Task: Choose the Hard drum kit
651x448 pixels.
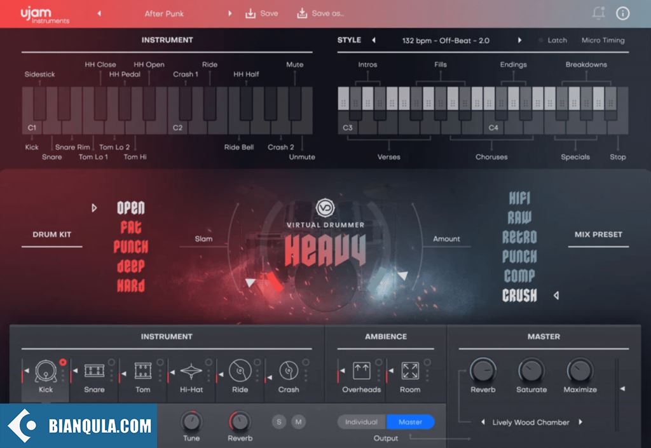Action: 131,285
